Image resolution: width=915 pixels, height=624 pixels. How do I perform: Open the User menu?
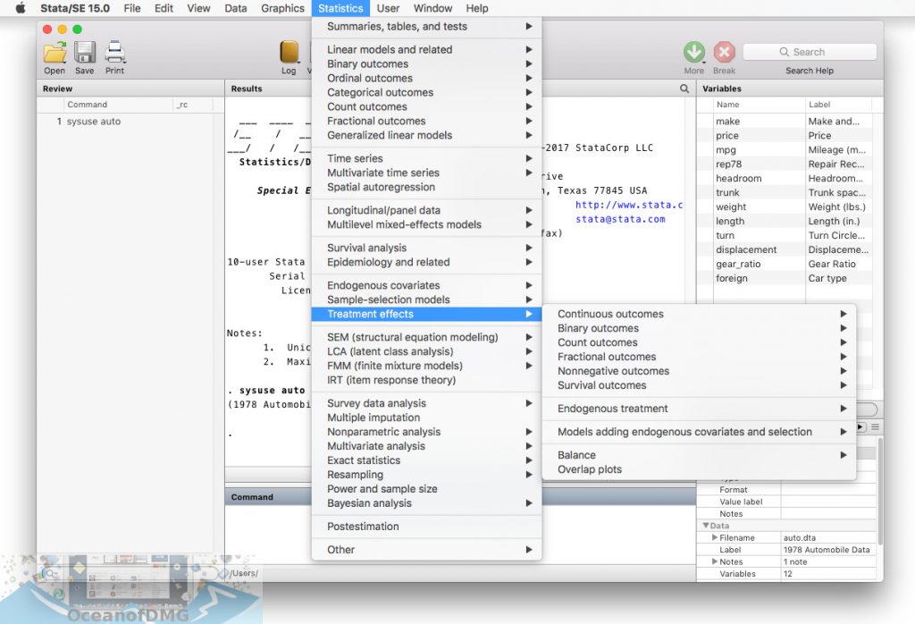(x=388, y=8)
